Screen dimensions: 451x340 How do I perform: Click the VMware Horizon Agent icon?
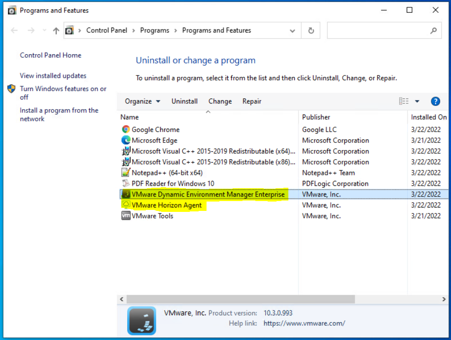click(x=126, y=205)
